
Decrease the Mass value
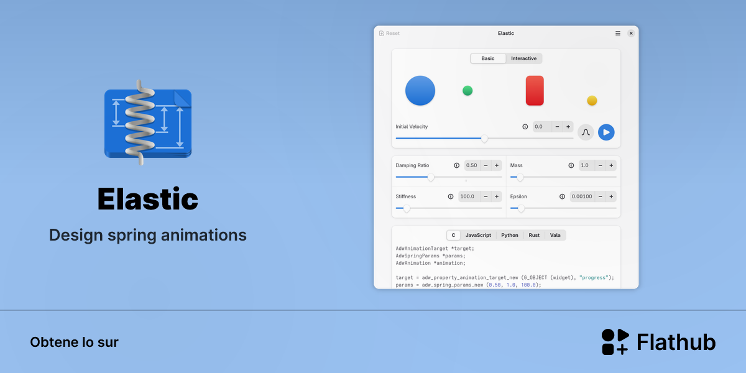(601, 165)
